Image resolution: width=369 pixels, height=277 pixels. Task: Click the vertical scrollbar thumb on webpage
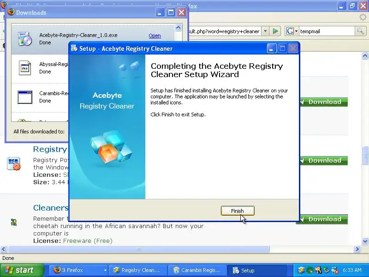click(x=365, y=155)
